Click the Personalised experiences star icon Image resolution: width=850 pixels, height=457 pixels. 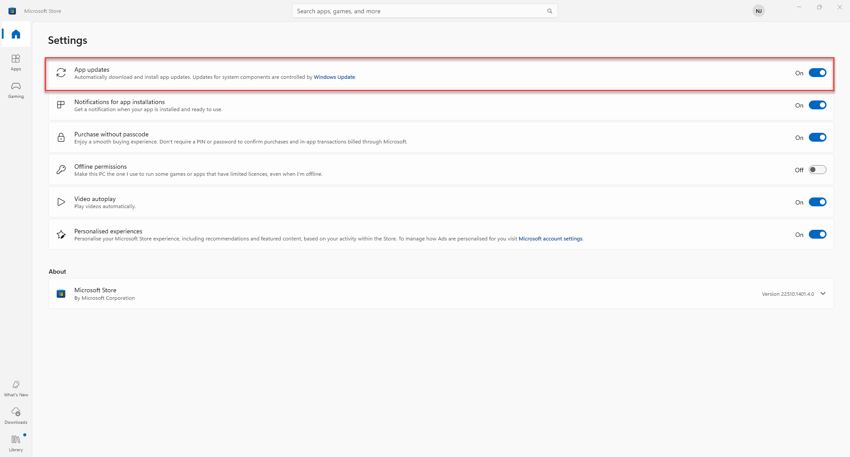pyautogui.click(x=61, y=234)
